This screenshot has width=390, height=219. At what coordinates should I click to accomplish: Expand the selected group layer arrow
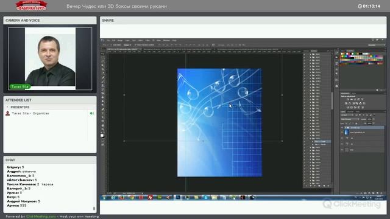click(x=346, y=127)
